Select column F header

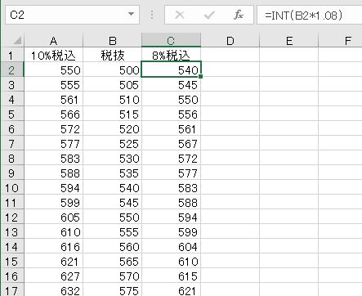click(340, 41)
